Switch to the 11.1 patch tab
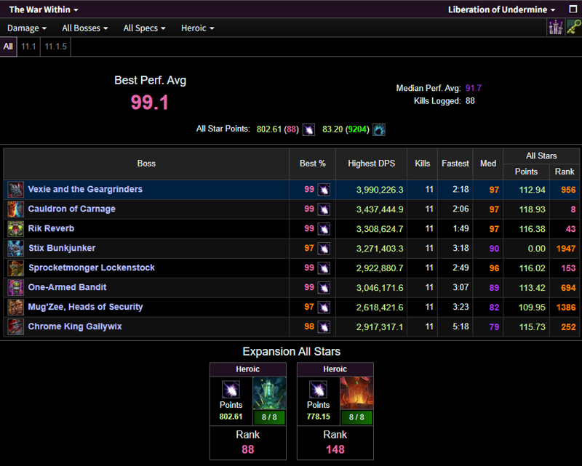 click(28, 47)
